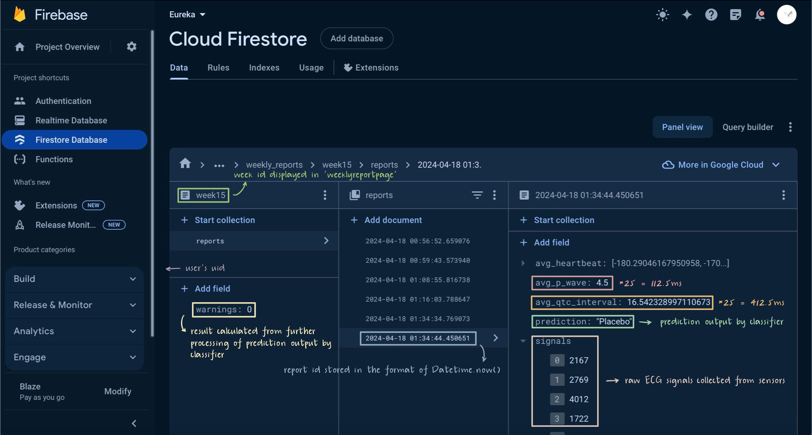Open the Gemini sparkle assistant icon
The width and height of the screenshot is (812, 435).
coord(687,15)
